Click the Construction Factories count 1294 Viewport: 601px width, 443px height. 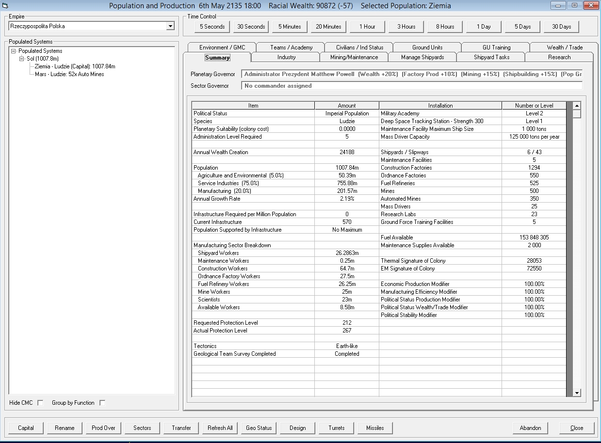tap(534, 168)
